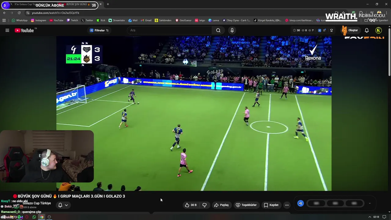Open the letgo bookmark
Image resolution: width=391 pixels, height=220 pixels.
click(x=200, y=20)
